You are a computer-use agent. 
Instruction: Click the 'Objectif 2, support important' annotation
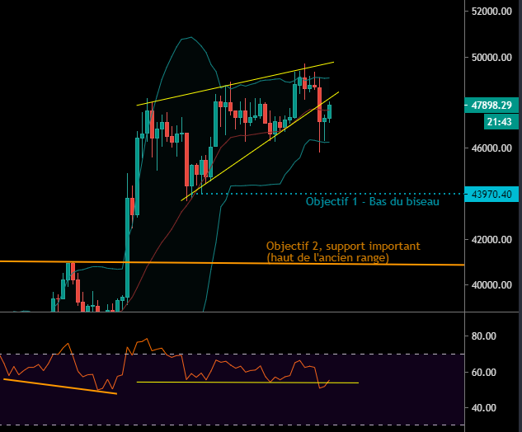[343, 246]
